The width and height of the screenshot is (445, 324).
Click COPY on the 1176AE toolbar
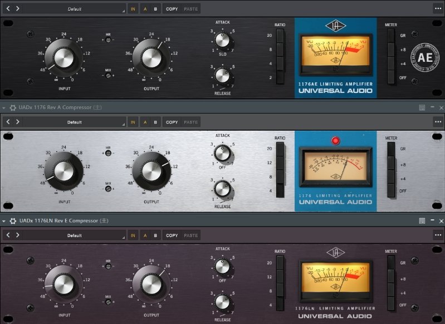pyautogui.click(x=172, y=9)
